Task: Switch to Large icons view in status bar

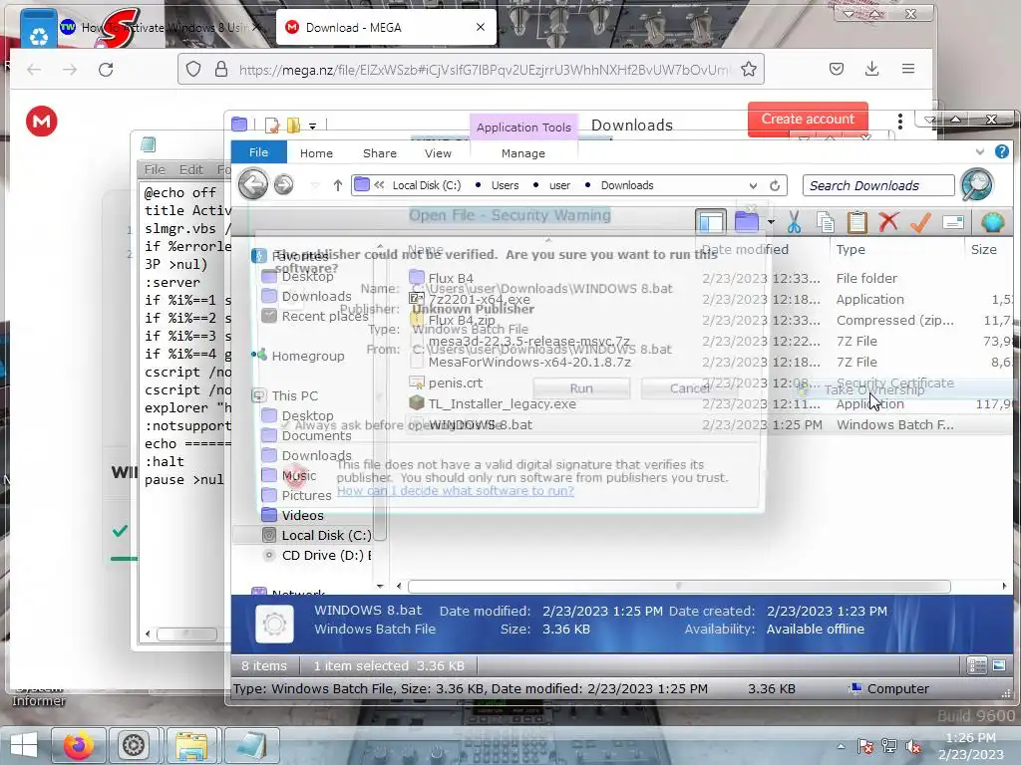Action: (999, 665)
